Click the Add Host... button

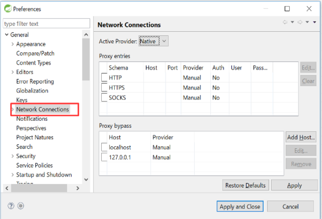301,137
